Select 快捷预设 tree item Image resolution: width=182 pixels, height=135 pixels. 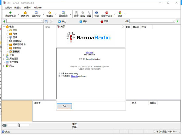pyautogui.click(x=17, y=41)
